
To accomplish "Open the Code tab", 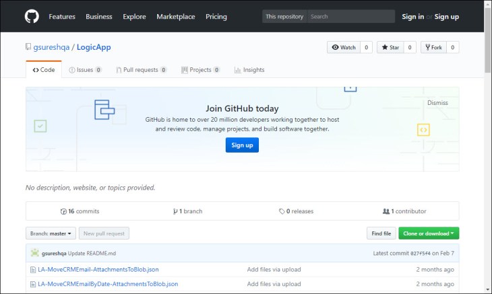I will pyautogui.click(x=44, y=70).
